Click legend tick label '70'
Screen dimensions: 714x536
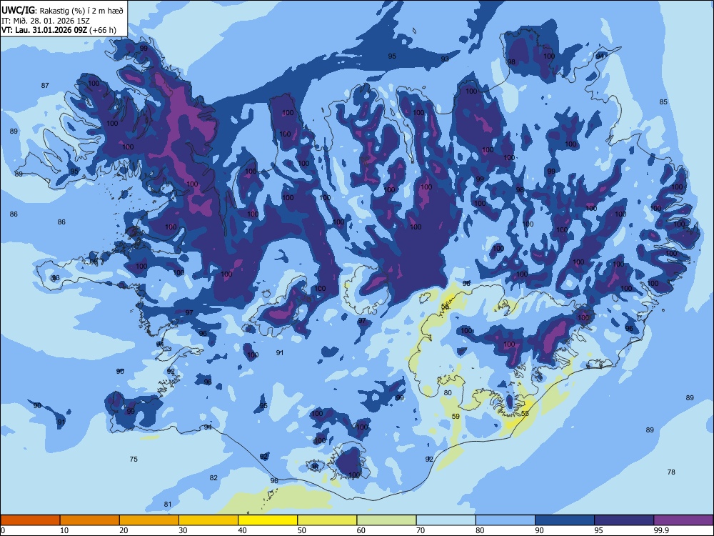[x=421, y=530]
